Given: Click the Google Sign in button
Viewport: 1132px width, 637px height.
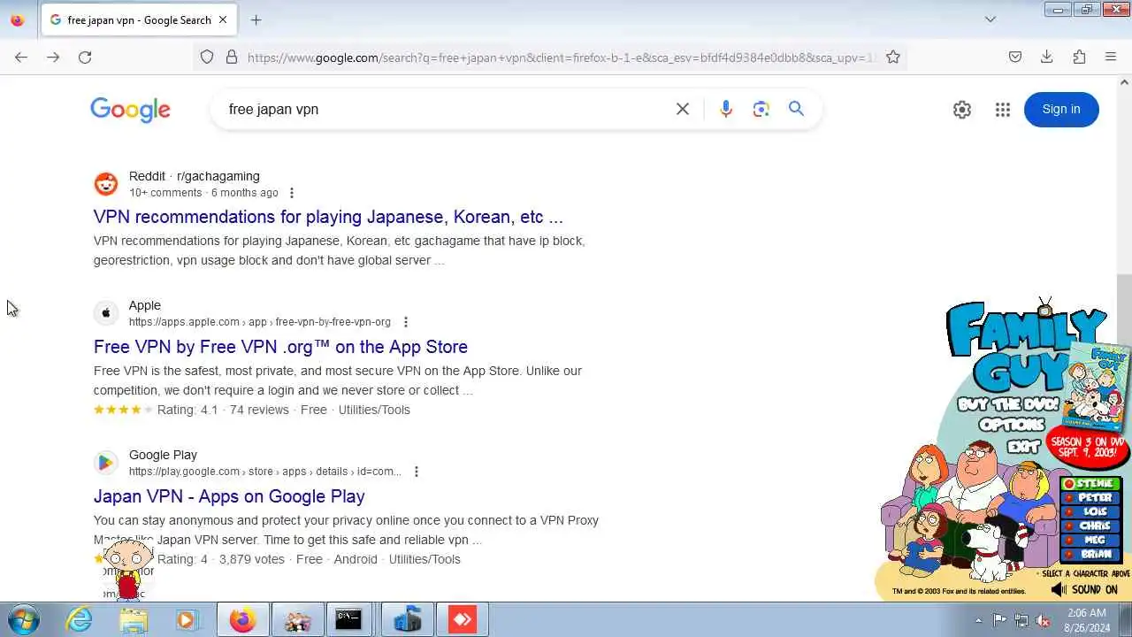Looking at the screenshot, I should [x=1061, y=110].
